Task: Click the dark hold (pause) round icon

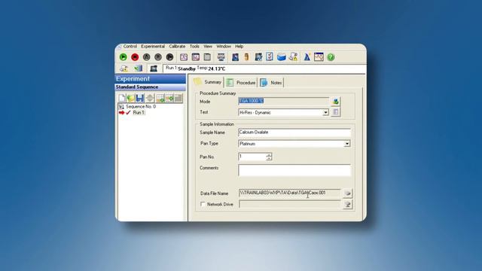Action: pos(158,57)
